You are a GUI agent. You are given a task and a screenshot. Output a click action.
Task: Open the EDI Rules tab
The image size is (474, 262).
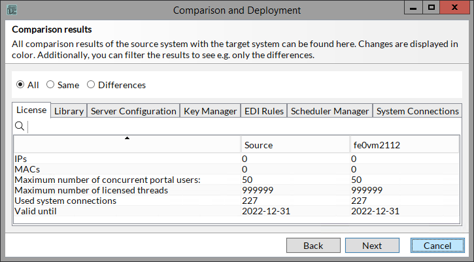(x=264, y=111)
